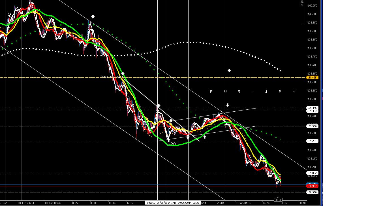Click the 09/06/2014 19:38 session label
The image size is (381, 206).
189,203
